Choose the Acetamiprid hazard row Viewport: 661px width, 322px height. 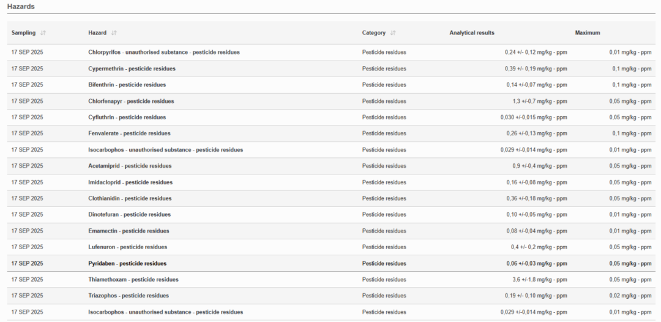[x=130, y=166]
